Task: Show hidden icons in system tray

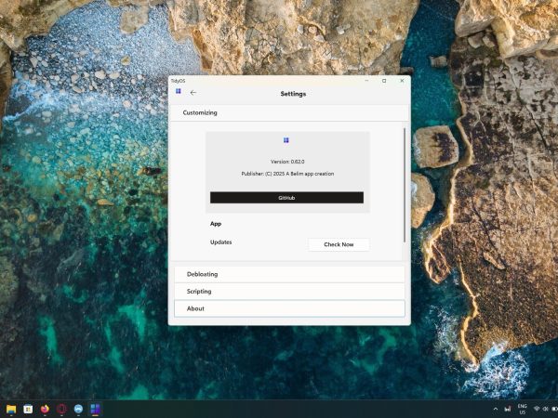Action: [495, 409]
